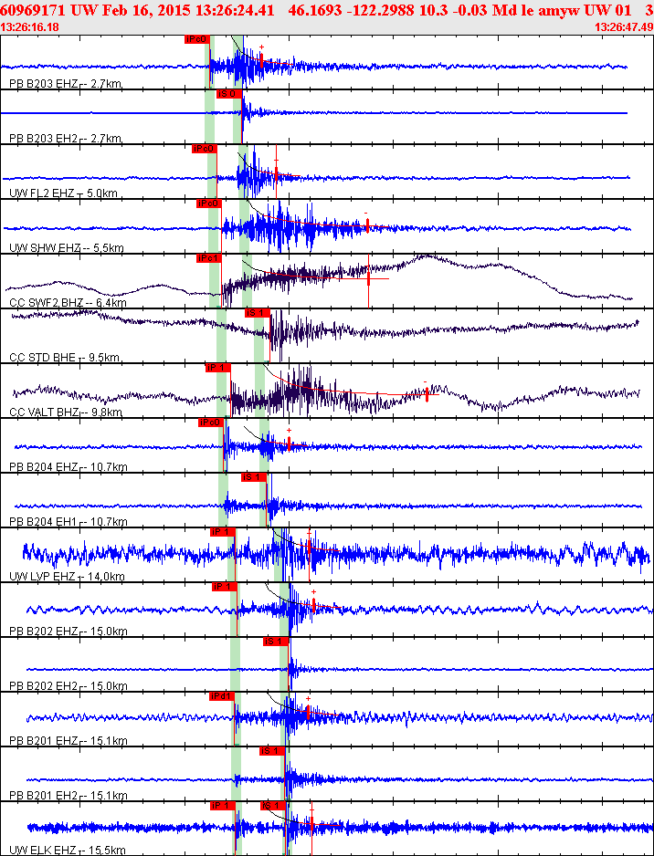This screenshot has height=856, width=654.
Task: Select the iPc0 pick flag on PB B203 EHZ
Action: 196,38
